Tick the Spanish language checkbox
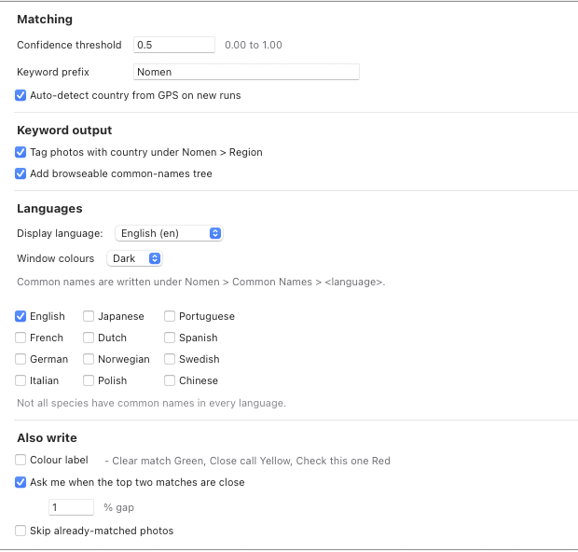The width and height of the screenshot is (578, 552). pyautogui.click(x=170, y=338)
